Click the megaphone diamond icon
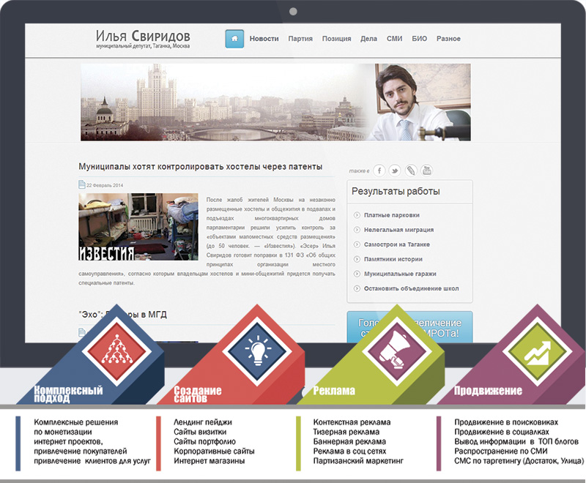Image resolution: width=586 pixels, height=483 pixels. pos(397,351)
